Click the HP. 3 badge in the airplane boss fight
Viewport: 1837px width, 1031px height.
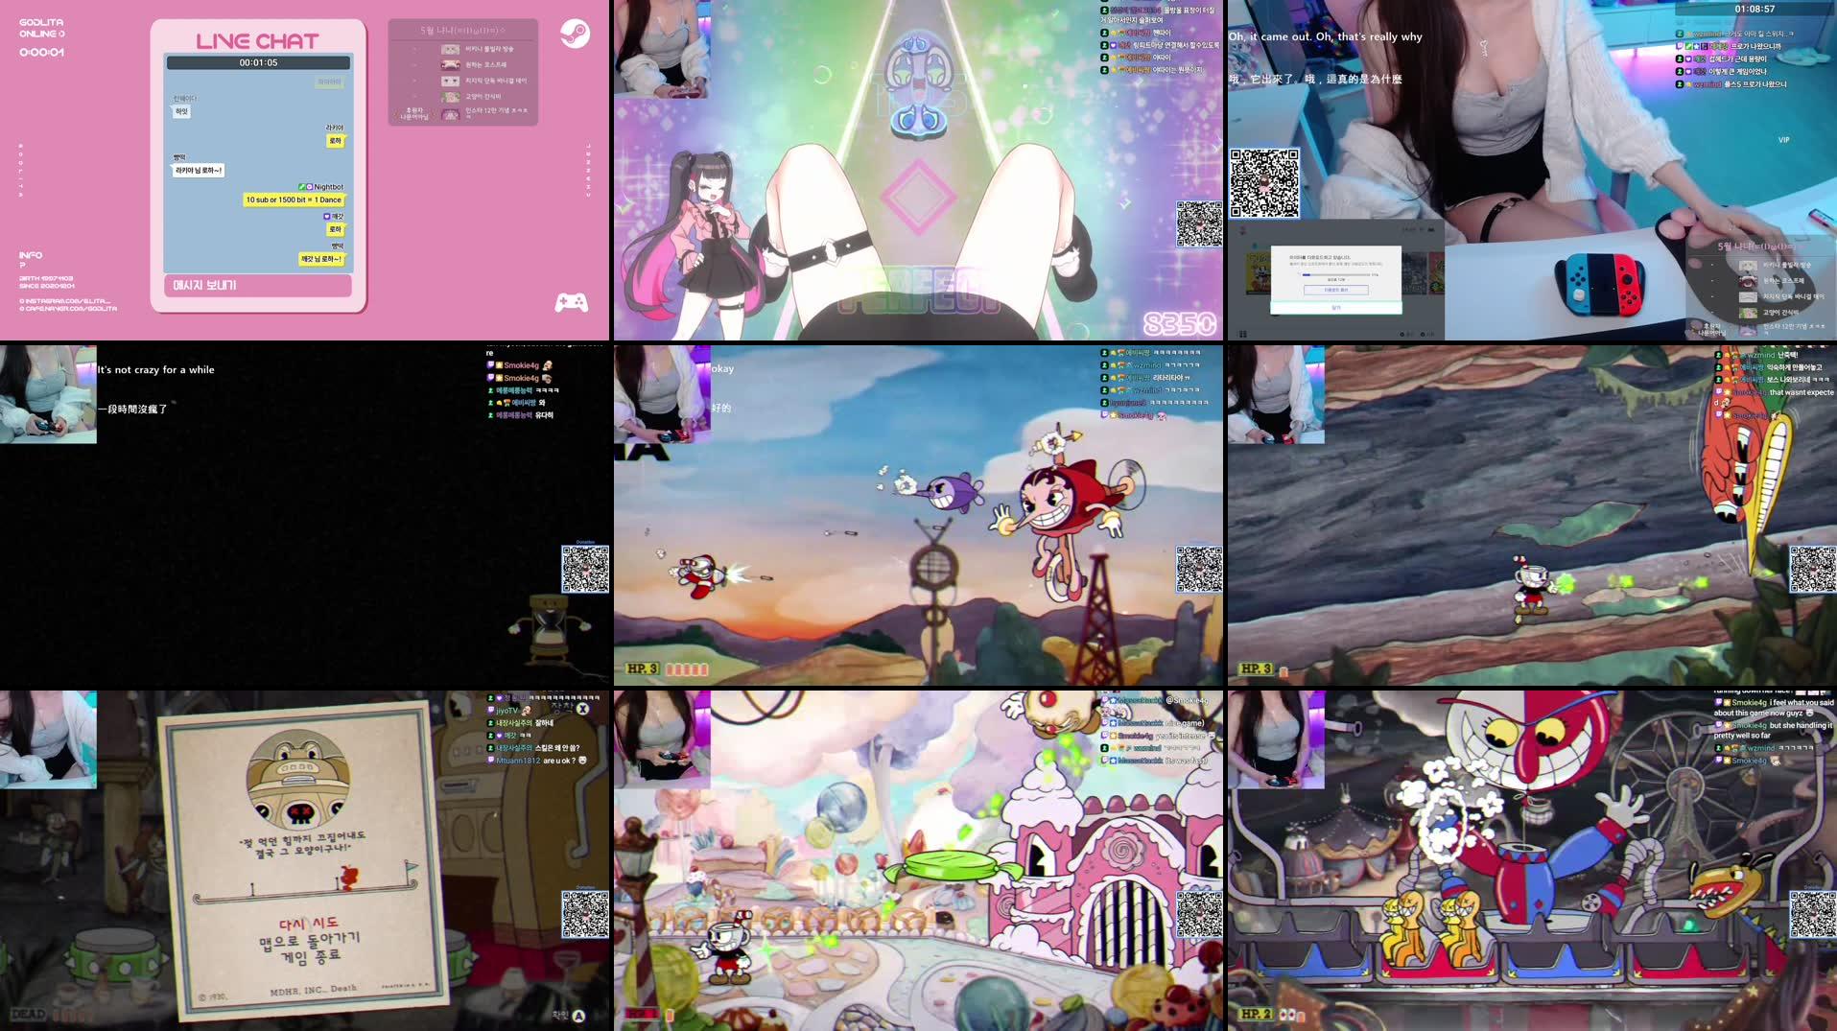point(642,668)
